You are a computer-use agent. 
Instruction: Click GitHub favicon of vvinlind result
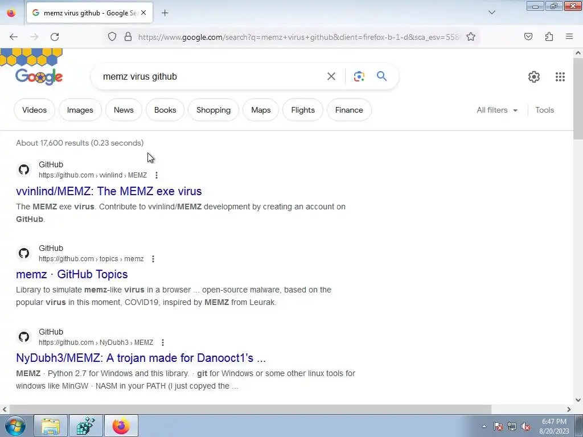click(x=24, y=170)
